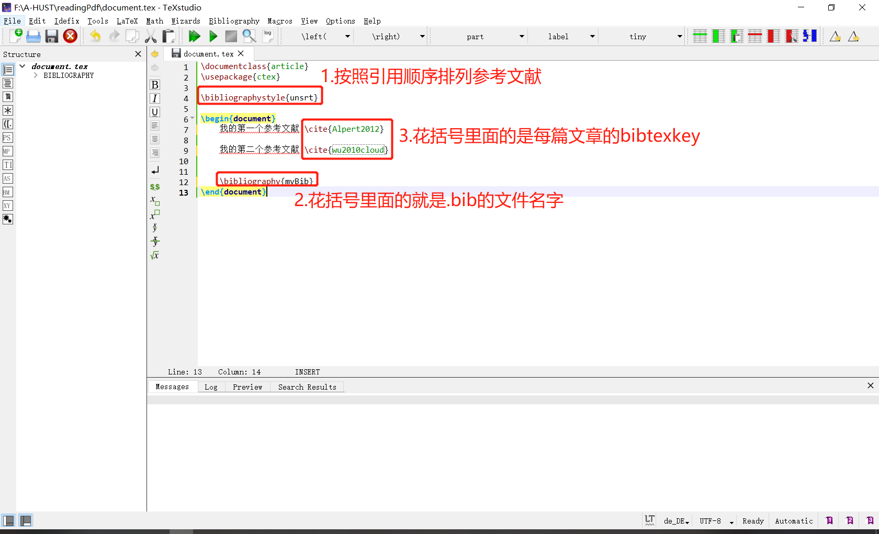Open the tiny font size dropdown
The width and height of the screenshot is (879, 534).
click(x=678, y=36)
